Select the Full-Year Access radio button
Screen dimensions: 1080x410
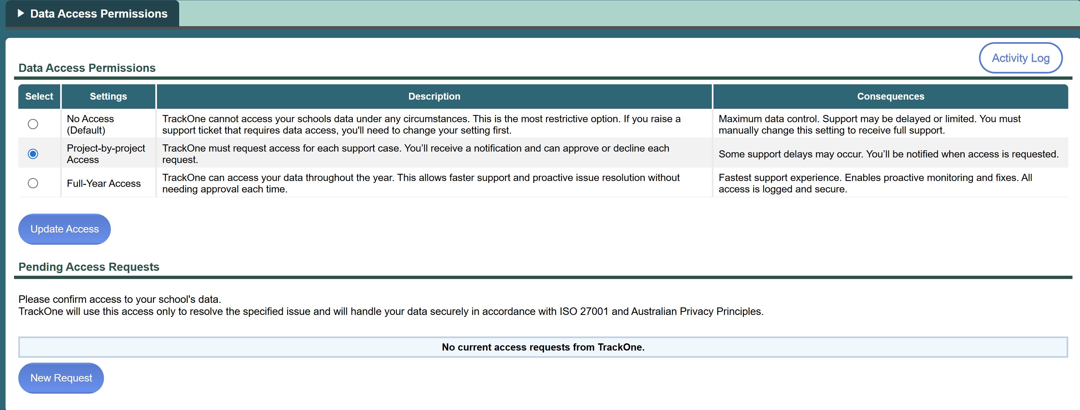33,183
